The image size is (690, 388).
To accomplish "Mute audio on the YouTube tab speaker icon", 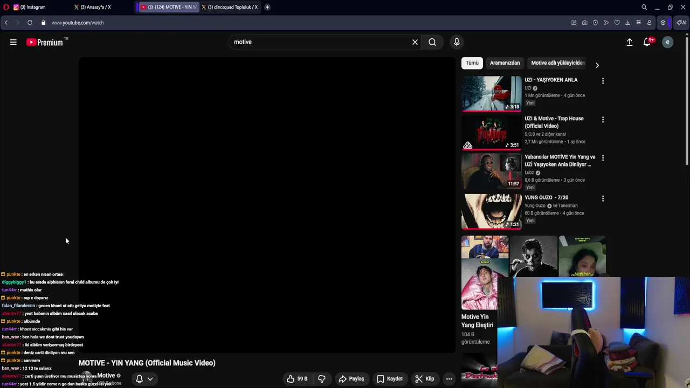I will 150,7.
